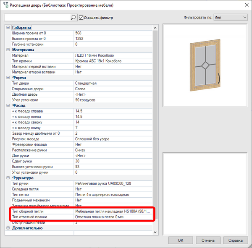Click the dialog's title bar icon

(5, 5)
